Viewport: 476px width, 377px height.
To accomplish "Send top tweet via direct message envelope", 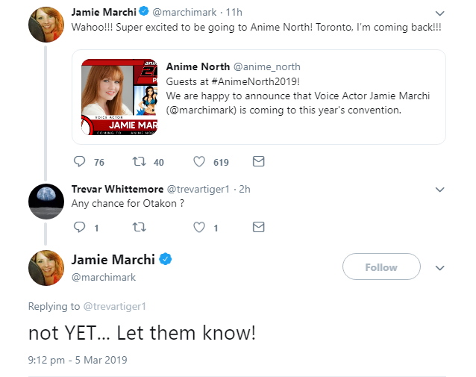I will tap(259, 161).
